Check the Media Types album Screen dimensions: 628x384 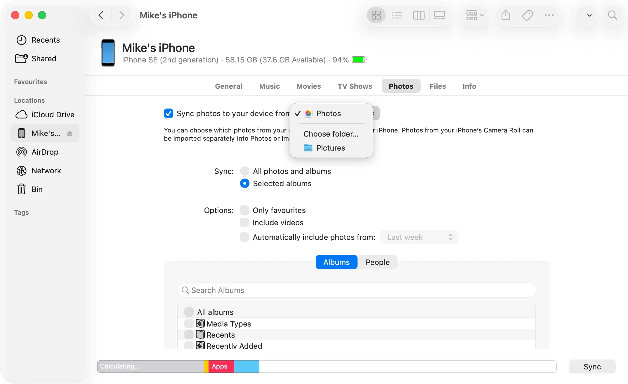click(x=189, y=323)
